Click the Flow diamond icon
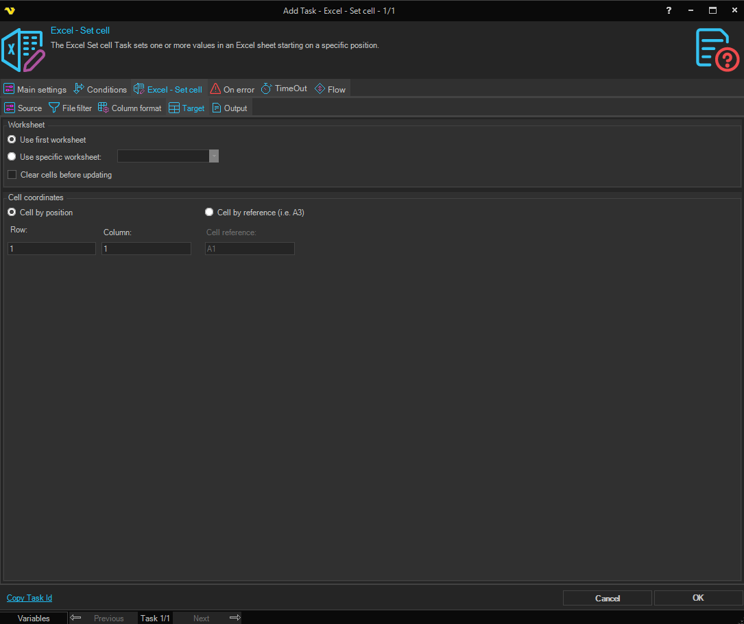 pos(320,88)
